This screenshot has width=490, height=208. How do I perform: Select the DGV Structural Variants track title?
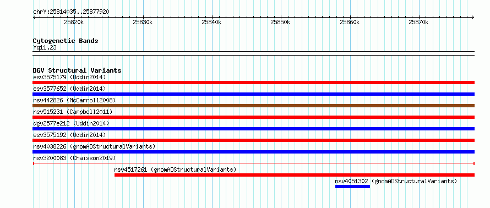pyautogui.click(x=77, y=70)
